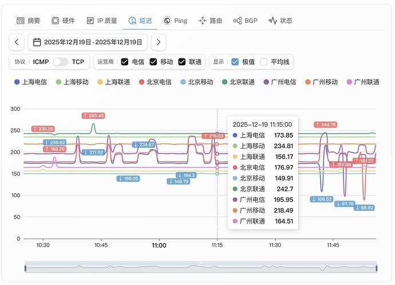Click the 88.92 minimum marker label
The image size is (395, 285).
point(364,208)
